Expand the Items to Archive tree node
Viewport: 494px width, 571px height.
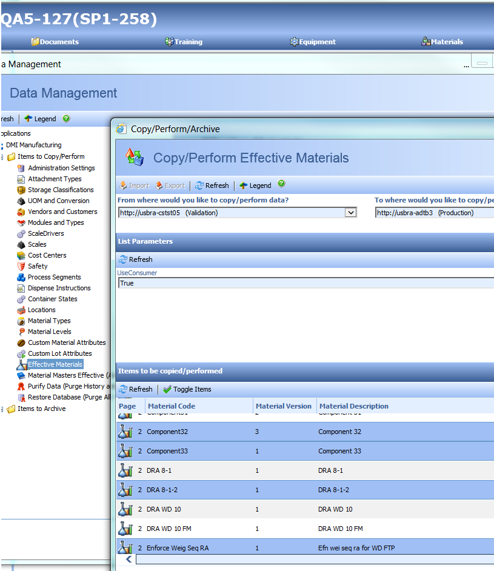pyautogui.click(x=2, y=409)
